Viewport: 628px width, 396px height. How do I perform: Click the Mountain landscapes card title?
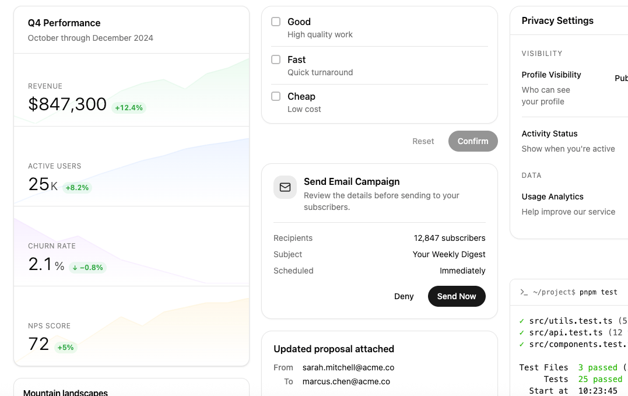(65, 393)
